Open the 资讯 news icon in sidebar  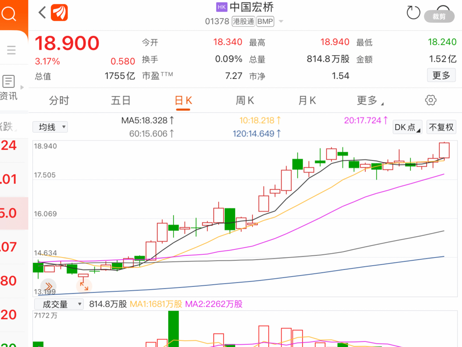pyautogui.click(x=9, y=88)
